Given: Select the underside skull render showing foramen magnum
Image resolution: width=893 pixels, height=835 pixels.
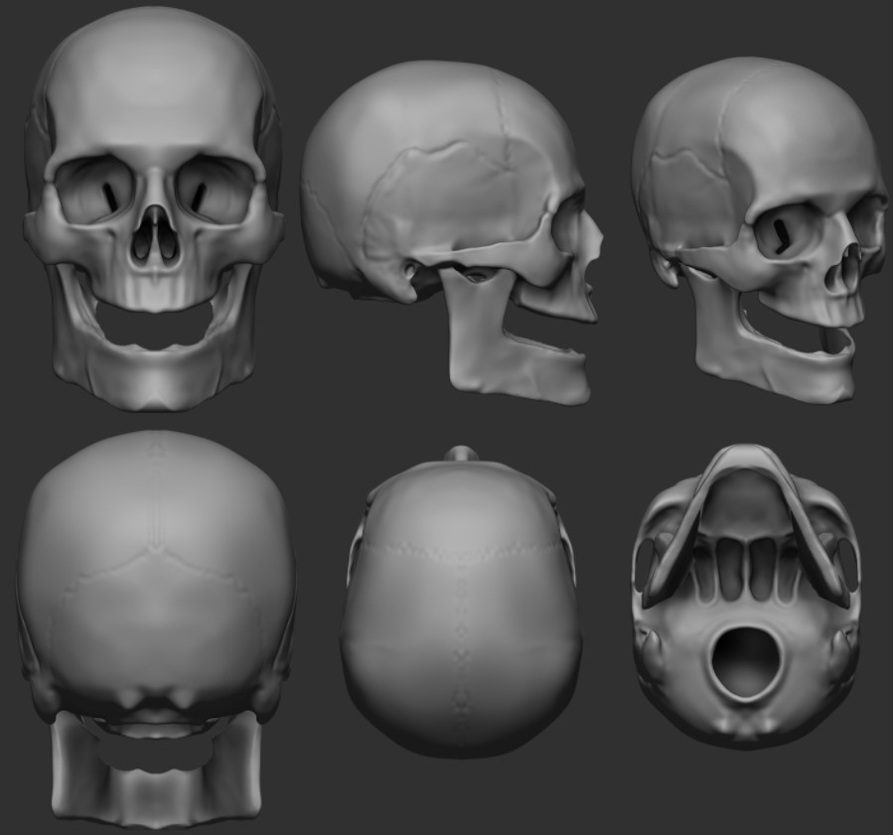Looking at the screenshot, I should click(x=746, y=596).
